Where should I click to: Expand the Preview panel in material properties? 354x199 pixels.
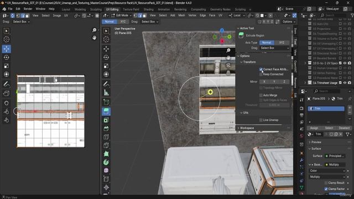pos(316,142)
